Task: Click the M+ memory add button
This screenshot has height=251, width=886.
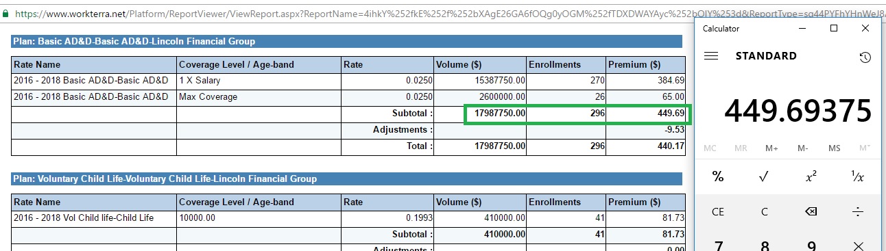Action: coord(771,148)
